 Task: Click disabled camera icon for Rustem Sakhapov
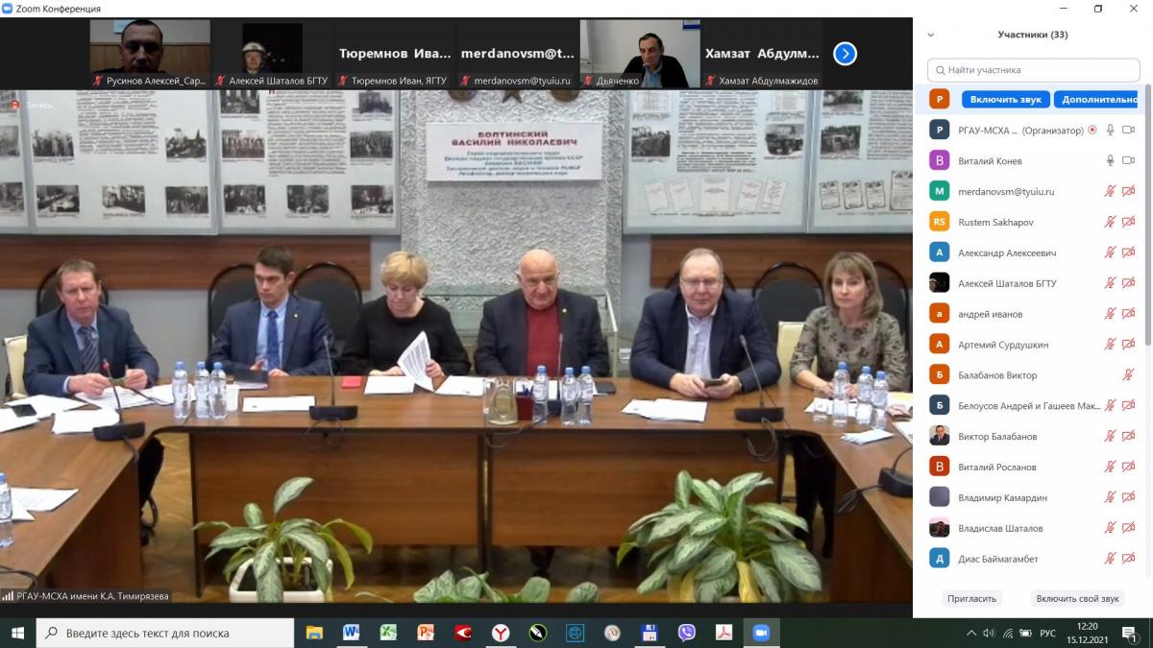(x=1129, y=222)
